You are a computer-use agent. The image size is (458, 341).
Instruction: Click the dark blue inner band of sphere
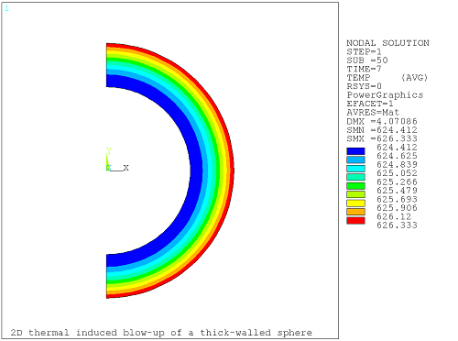(196, 170)
